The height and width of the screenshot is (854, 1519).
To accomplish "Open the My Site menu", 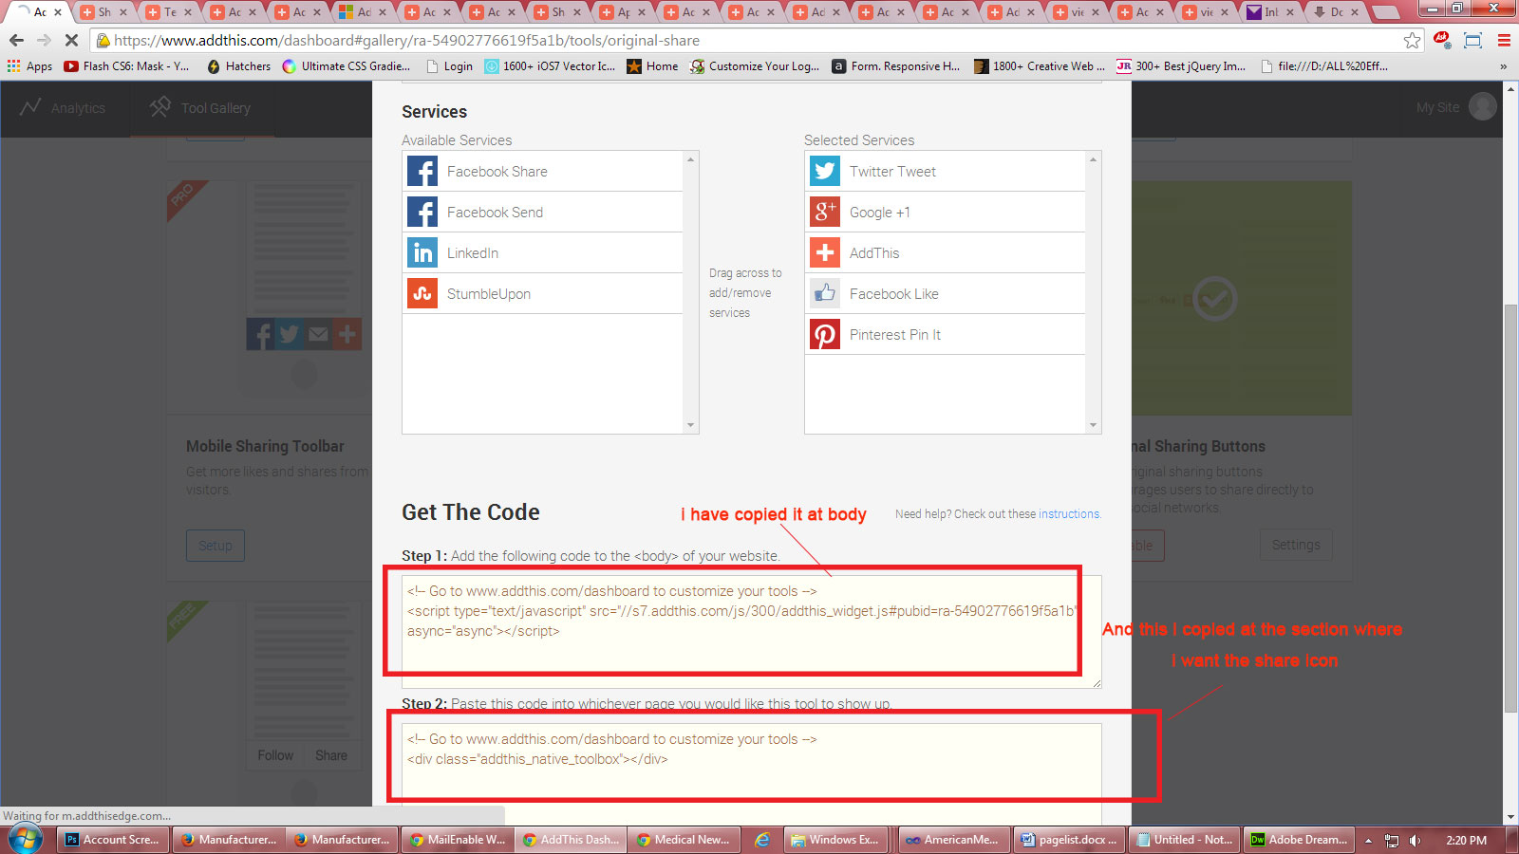I will coord(1437,107).
